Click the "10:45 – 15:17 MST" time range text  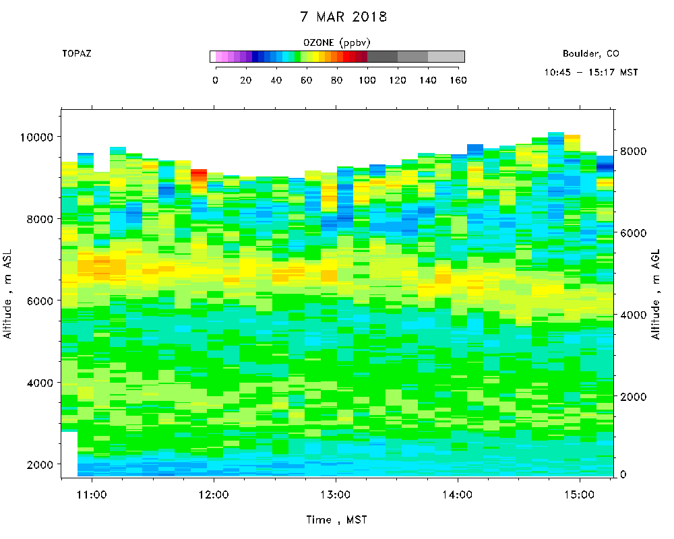click(x=590, y=72)
